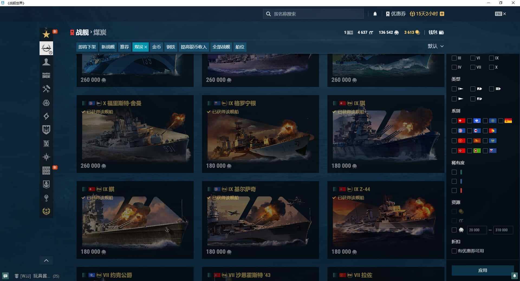Select the green rarity color bar

click(x=461, y=172)
